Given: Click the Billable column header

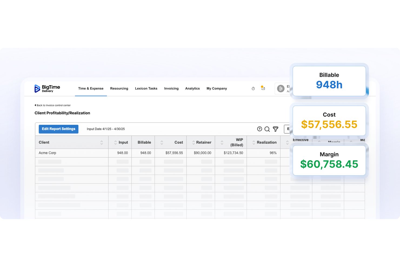Looking at the screenshot, I should (144, 142).
